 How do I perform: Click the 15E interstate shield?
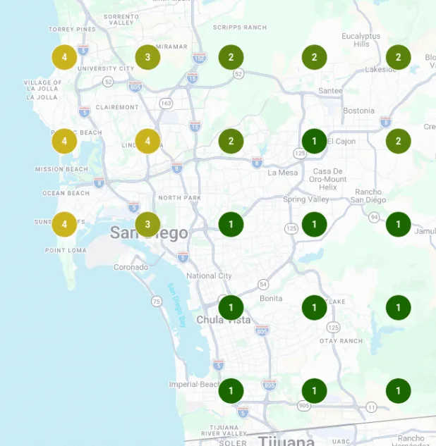(x=200, y=58)
